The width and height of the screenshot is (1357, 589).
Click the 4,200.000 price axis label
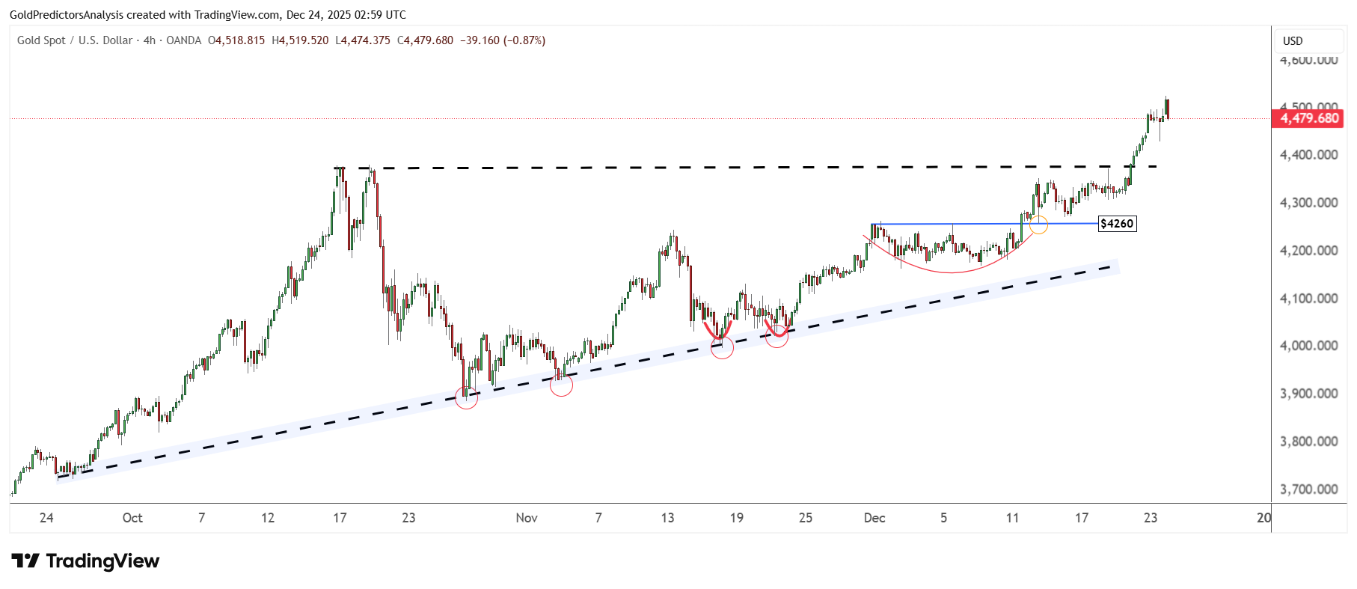pos(1308,251)
